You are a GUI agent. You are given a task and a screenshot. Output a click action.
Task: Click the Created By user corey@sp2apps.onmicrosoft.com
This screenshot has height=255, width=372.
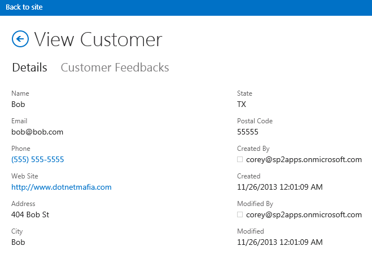coord(304,160)
